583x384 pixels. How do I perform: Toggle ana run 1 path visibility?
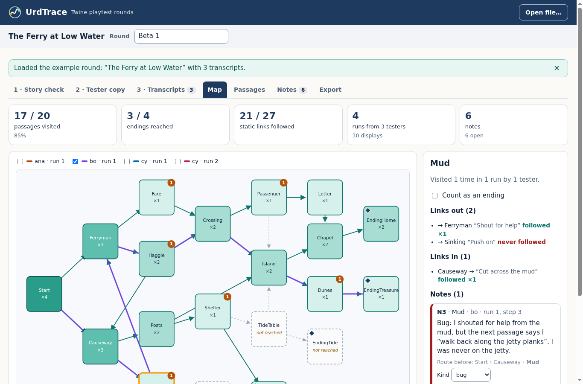pyautogui.click(x=20, y=161)
